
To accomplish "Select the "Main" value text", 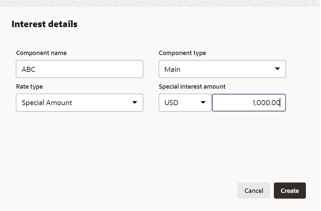I will point(172,69).
